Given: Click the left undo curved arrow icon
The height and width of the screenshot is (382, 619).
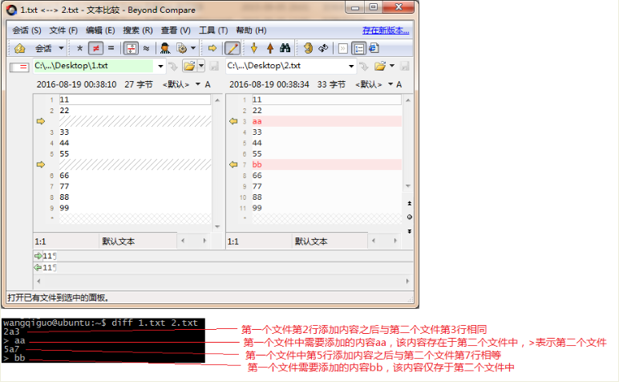Looking at the screenshot, I should pyautogui.click(x=173, y=67).
